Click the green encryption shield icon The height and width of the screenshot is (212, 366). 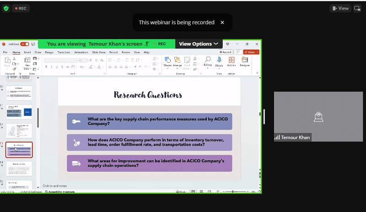point(6,8)
